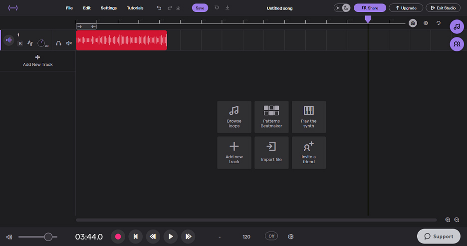Image resolution: width=467 pixels, height=246 pixels.
Task: Toggle the loop icon near timeline
Action: tap(439, 23)
